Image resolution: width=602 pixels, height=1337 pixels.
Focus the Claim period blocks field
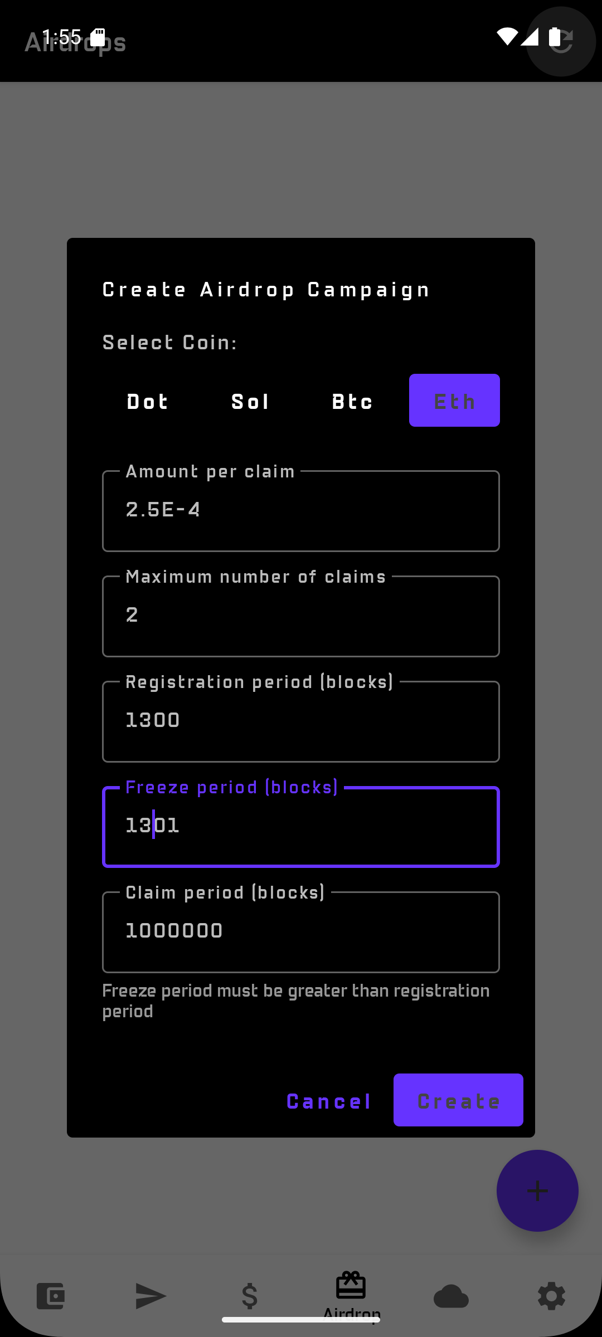301,932
